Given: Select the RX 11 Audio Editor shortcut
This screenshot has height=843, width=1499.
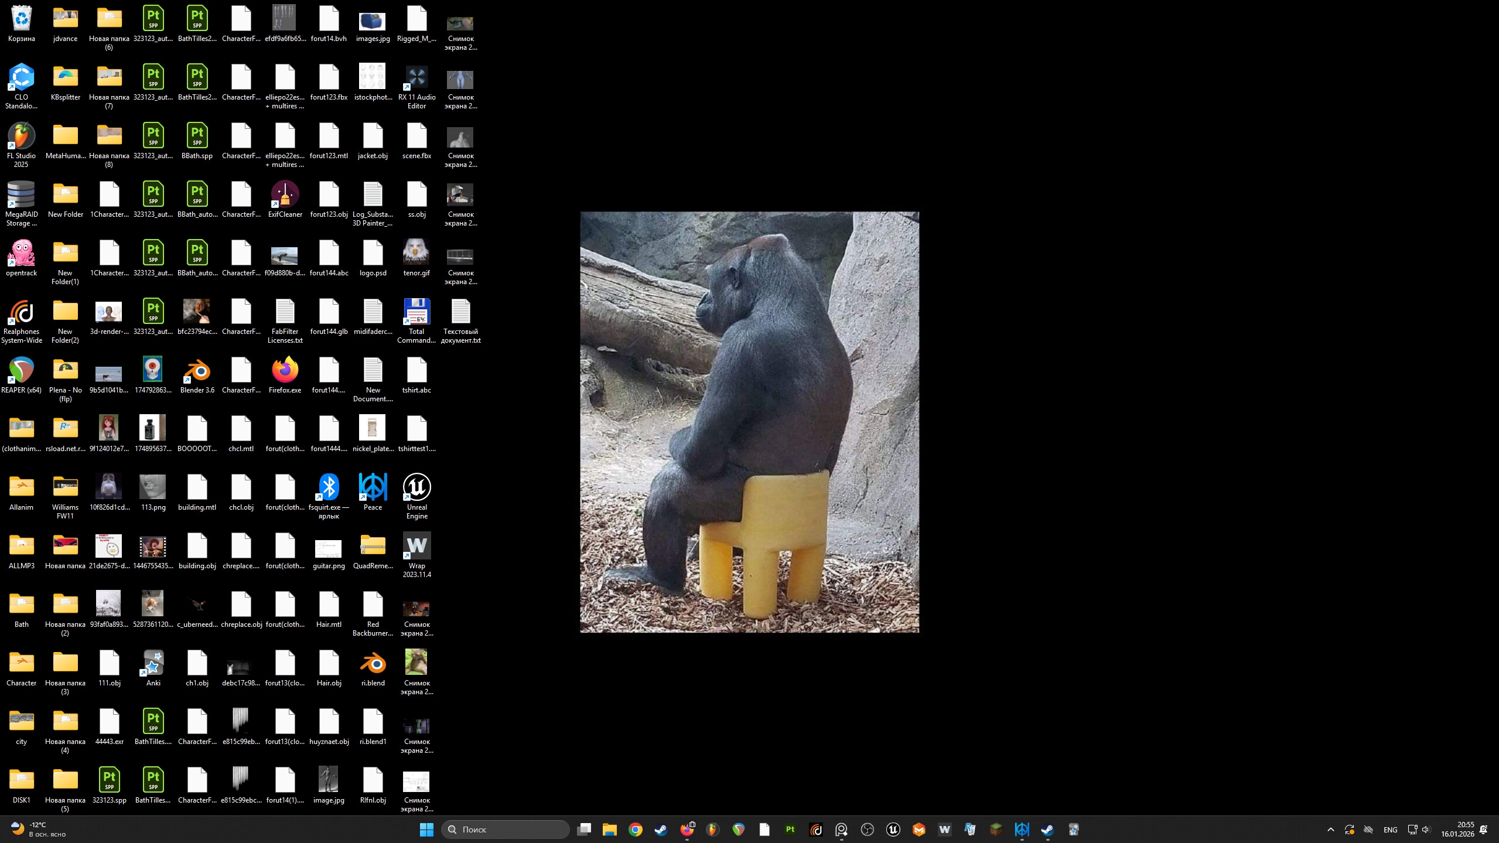Looking at the screenshot, I should tap(416, 86).
